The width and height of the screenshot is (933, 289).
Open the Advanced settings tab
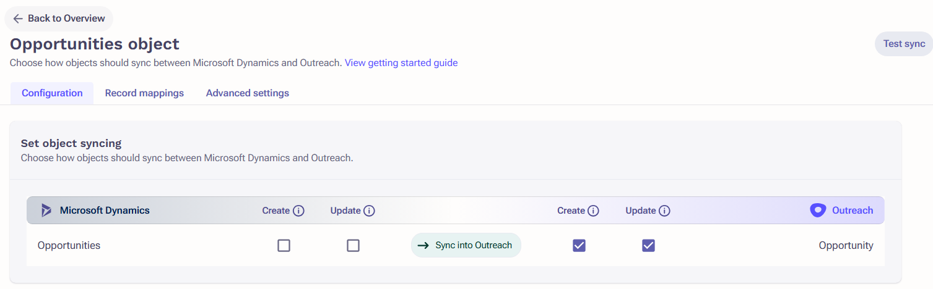pos(248,93)
